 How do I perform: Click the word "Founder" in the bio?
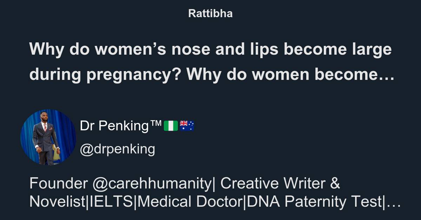(59, 183)
